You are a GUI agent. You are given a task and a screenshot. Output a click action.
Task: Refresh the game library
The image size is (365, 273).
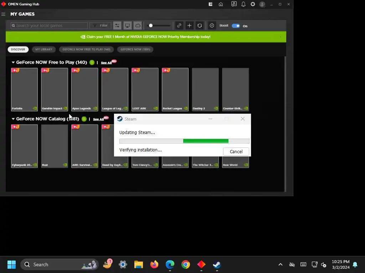point(200,26)
